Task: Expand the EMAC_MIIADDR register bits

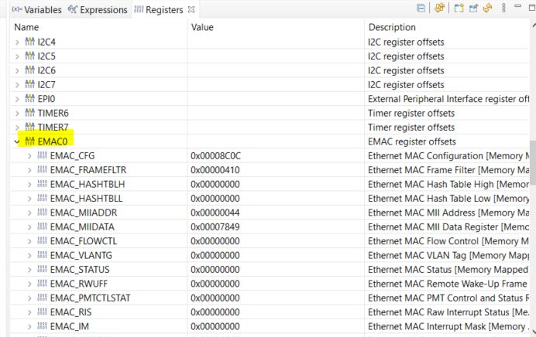Action: click(29, 213)
